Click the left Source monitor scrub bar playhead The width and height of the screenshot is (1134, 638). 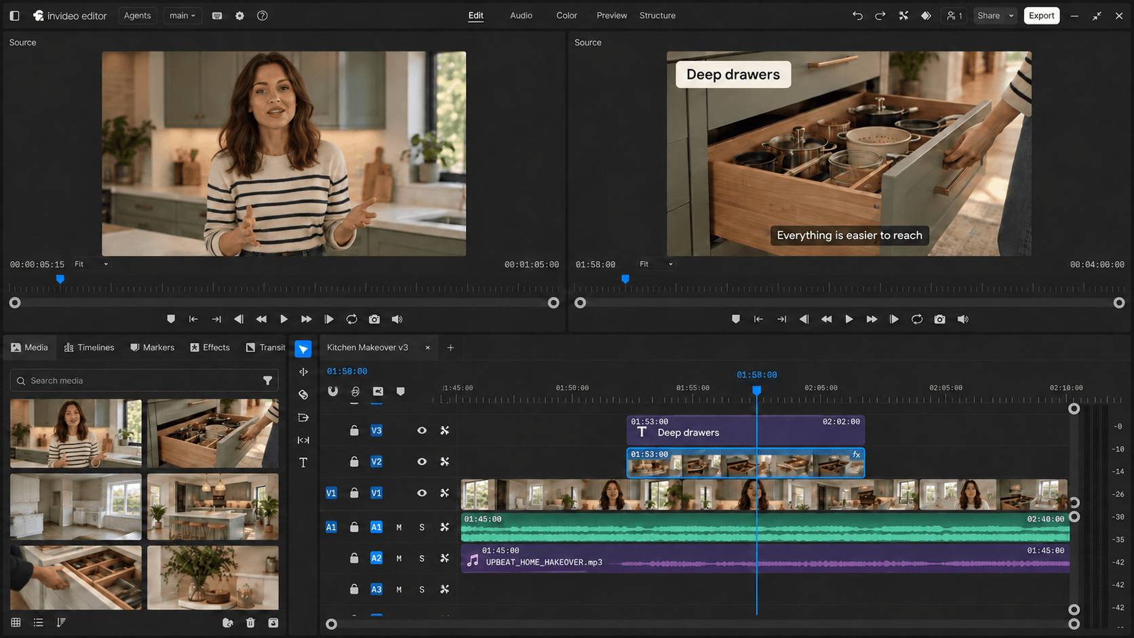pos(60,279)
